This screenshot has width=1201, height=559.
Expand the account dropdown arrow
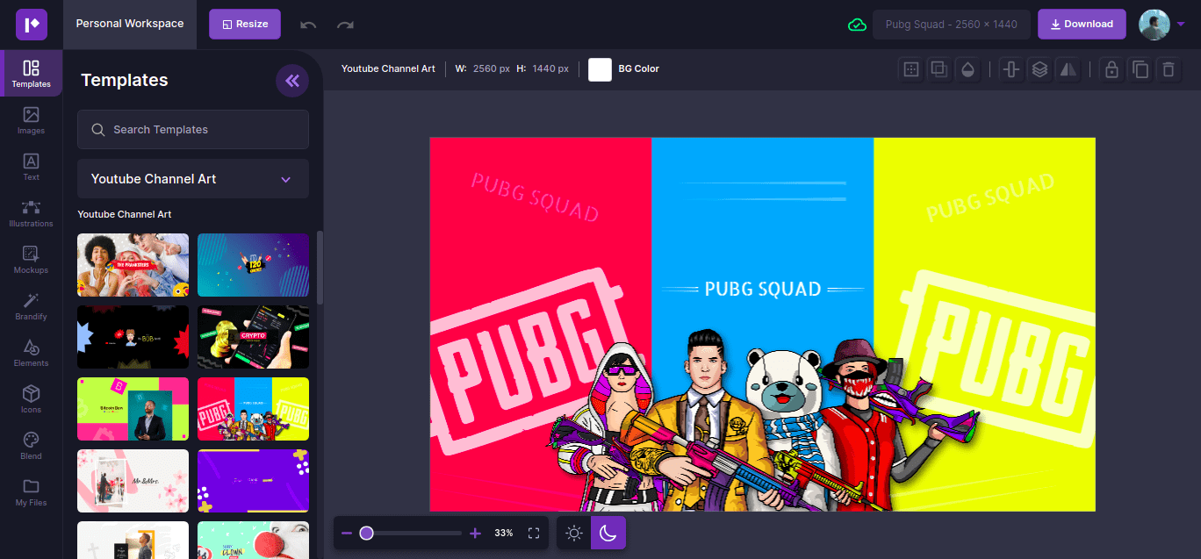point(1181,25)
